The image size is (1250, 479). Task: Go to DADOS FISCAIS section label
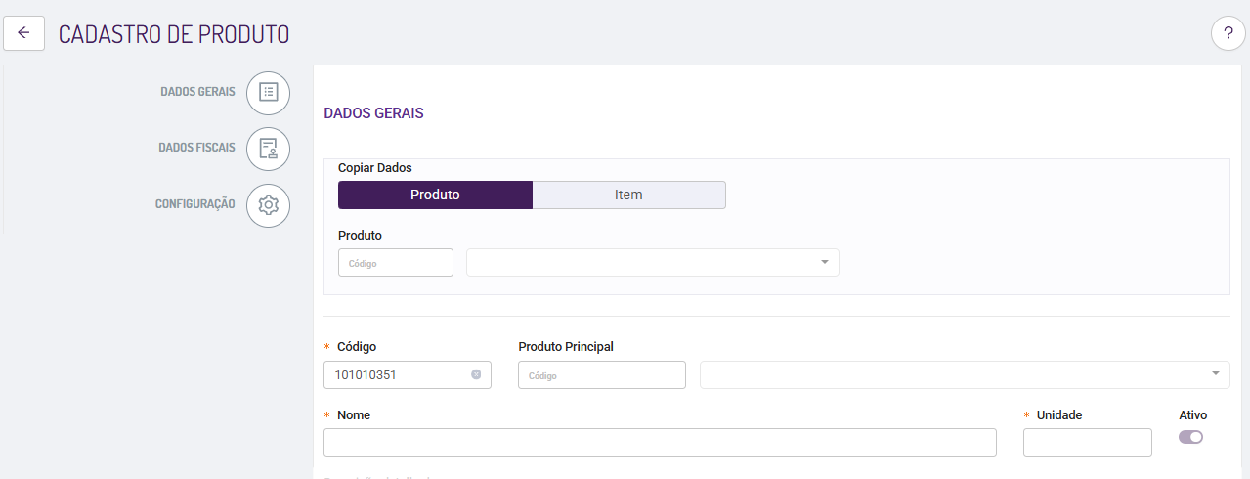pos(196,148)
